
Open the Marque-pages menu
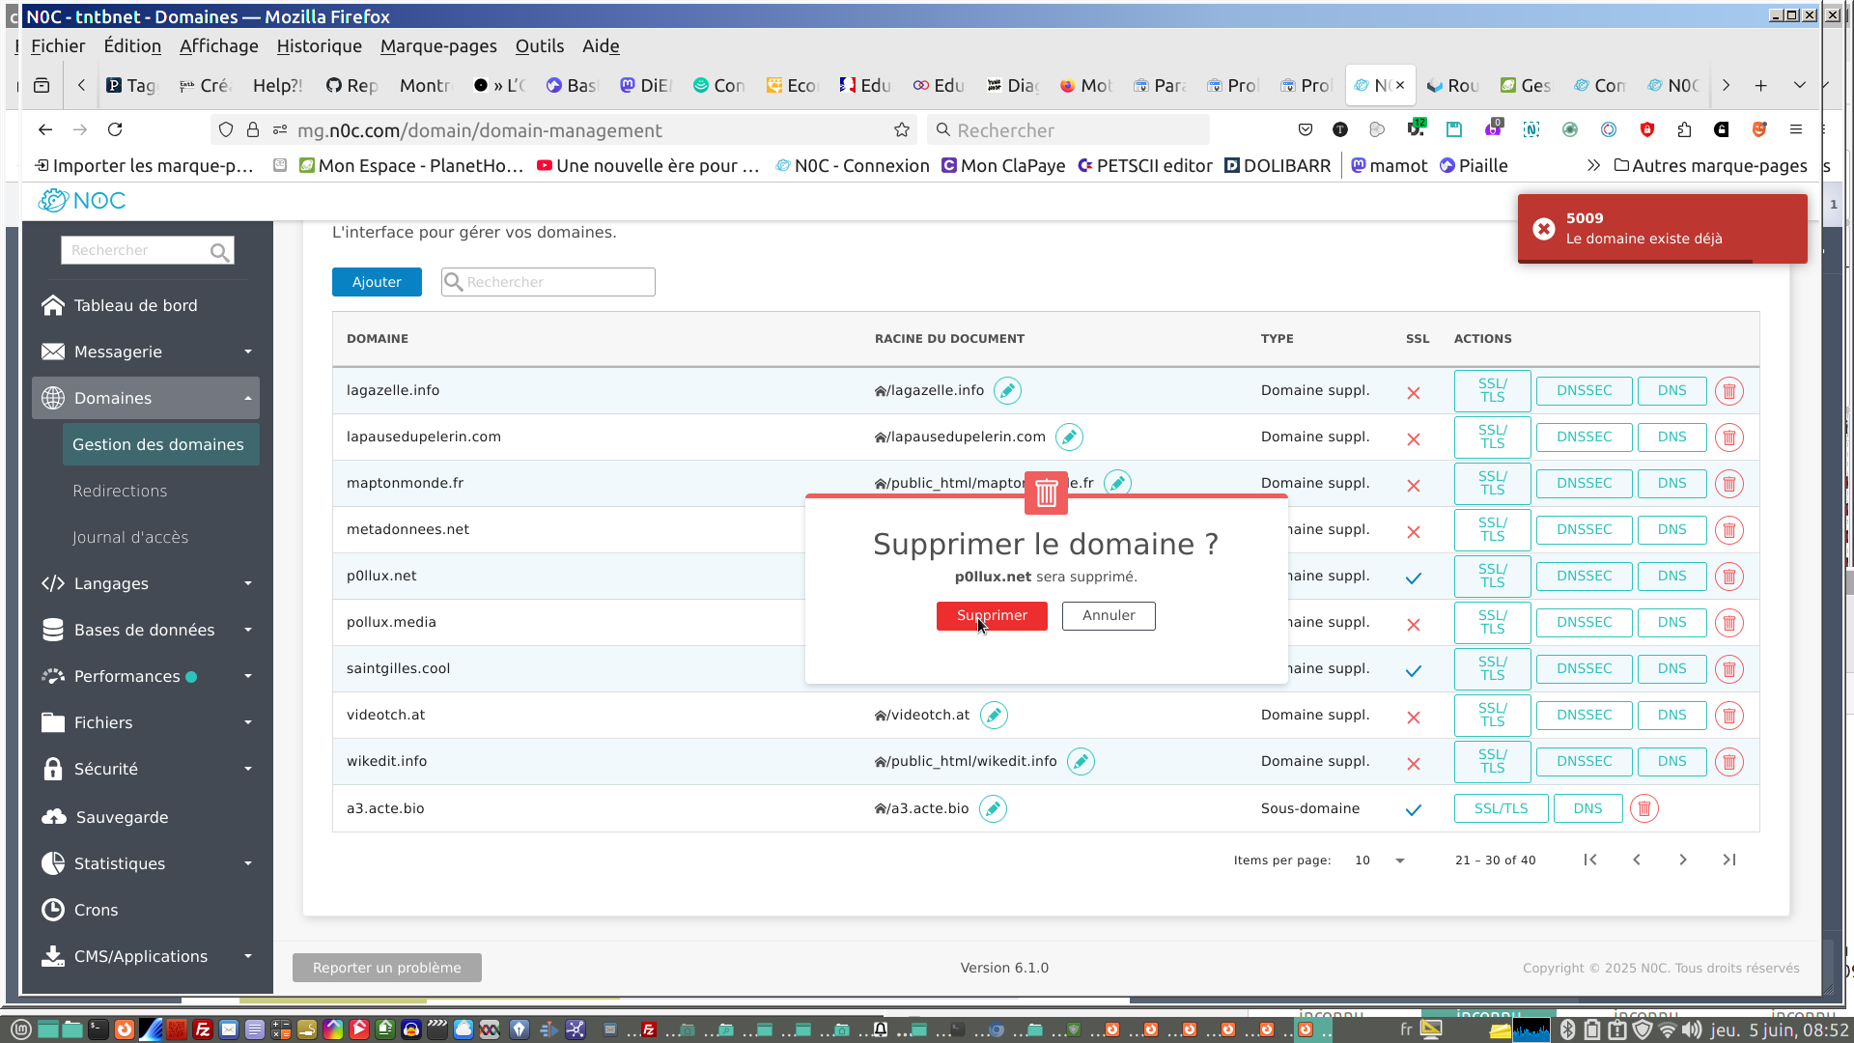[x=437, y=45]
